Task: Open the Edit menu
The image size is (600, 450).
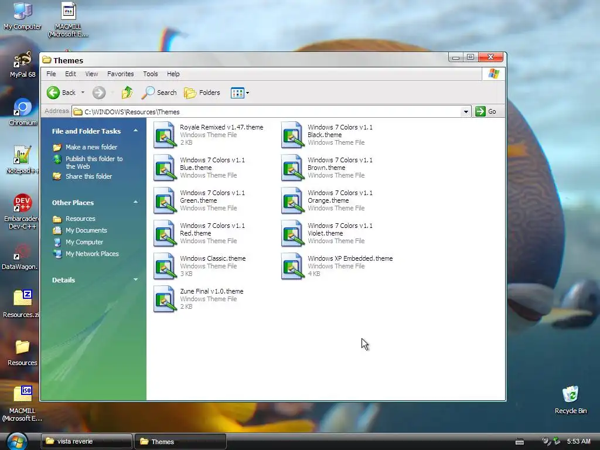Action: point(70,74)
